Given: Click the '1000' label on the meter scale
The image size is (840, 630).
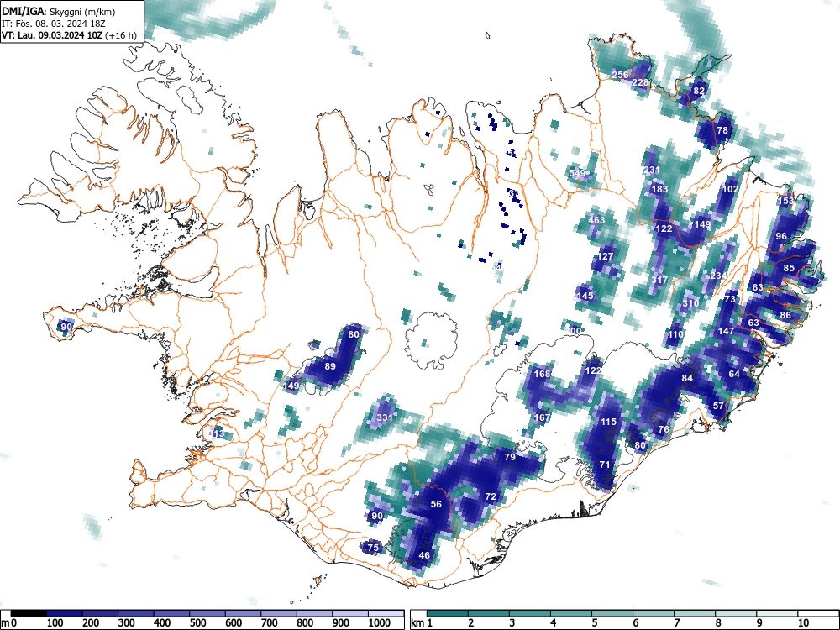Looking at the screenshot, I should (380, 623).
